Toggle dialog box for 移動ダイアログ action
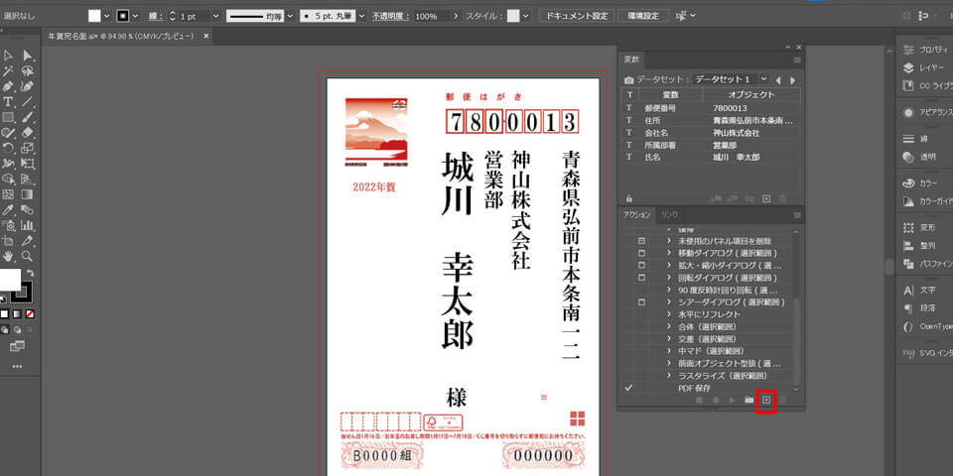The width and height of the screenshot is (953, 476). [x=641, y=254]
